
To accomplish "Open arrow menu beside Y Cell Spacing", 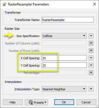I will pos(91,65).
